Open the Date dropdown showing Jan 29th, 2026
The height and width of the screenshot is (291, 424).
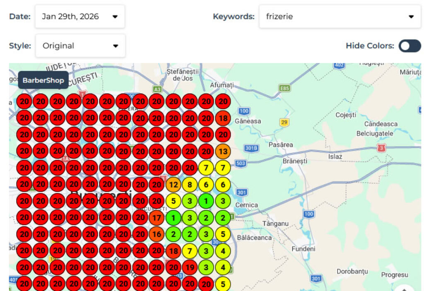point(80,17)
